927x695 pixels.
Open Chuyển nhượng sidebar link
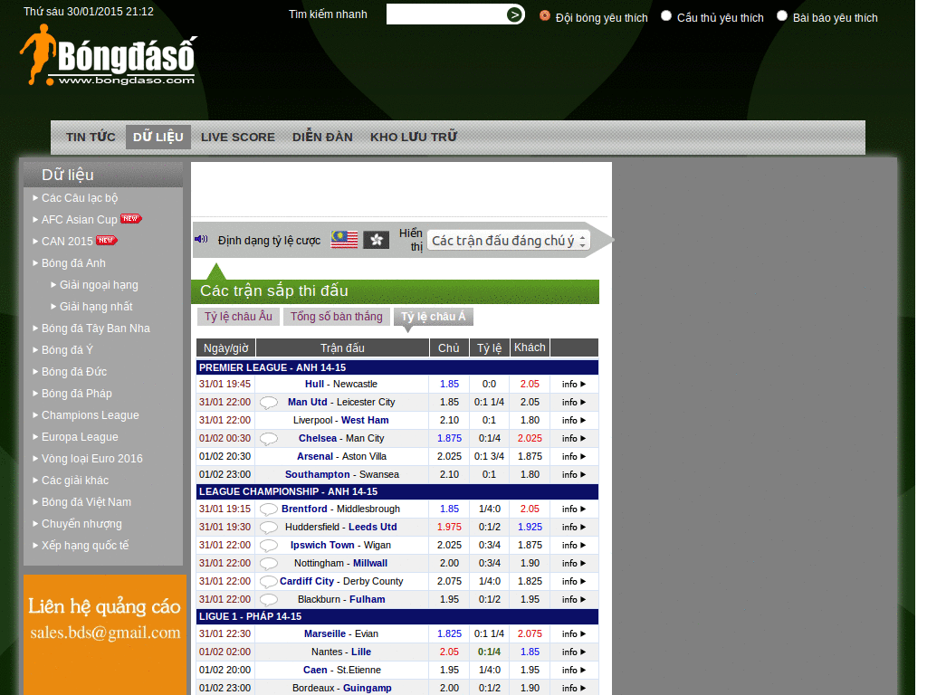click(x=81, y=524)
